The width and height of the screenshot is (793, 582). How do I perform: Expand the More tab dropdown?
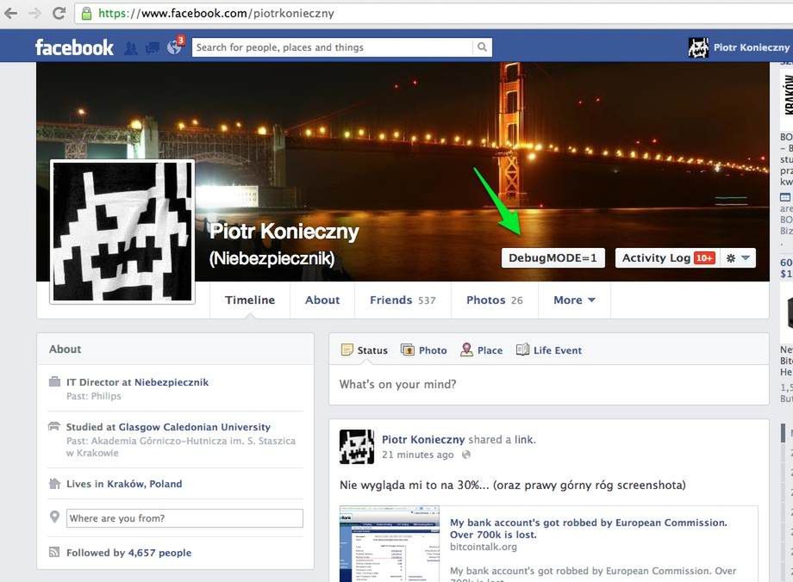pos(574,300)
